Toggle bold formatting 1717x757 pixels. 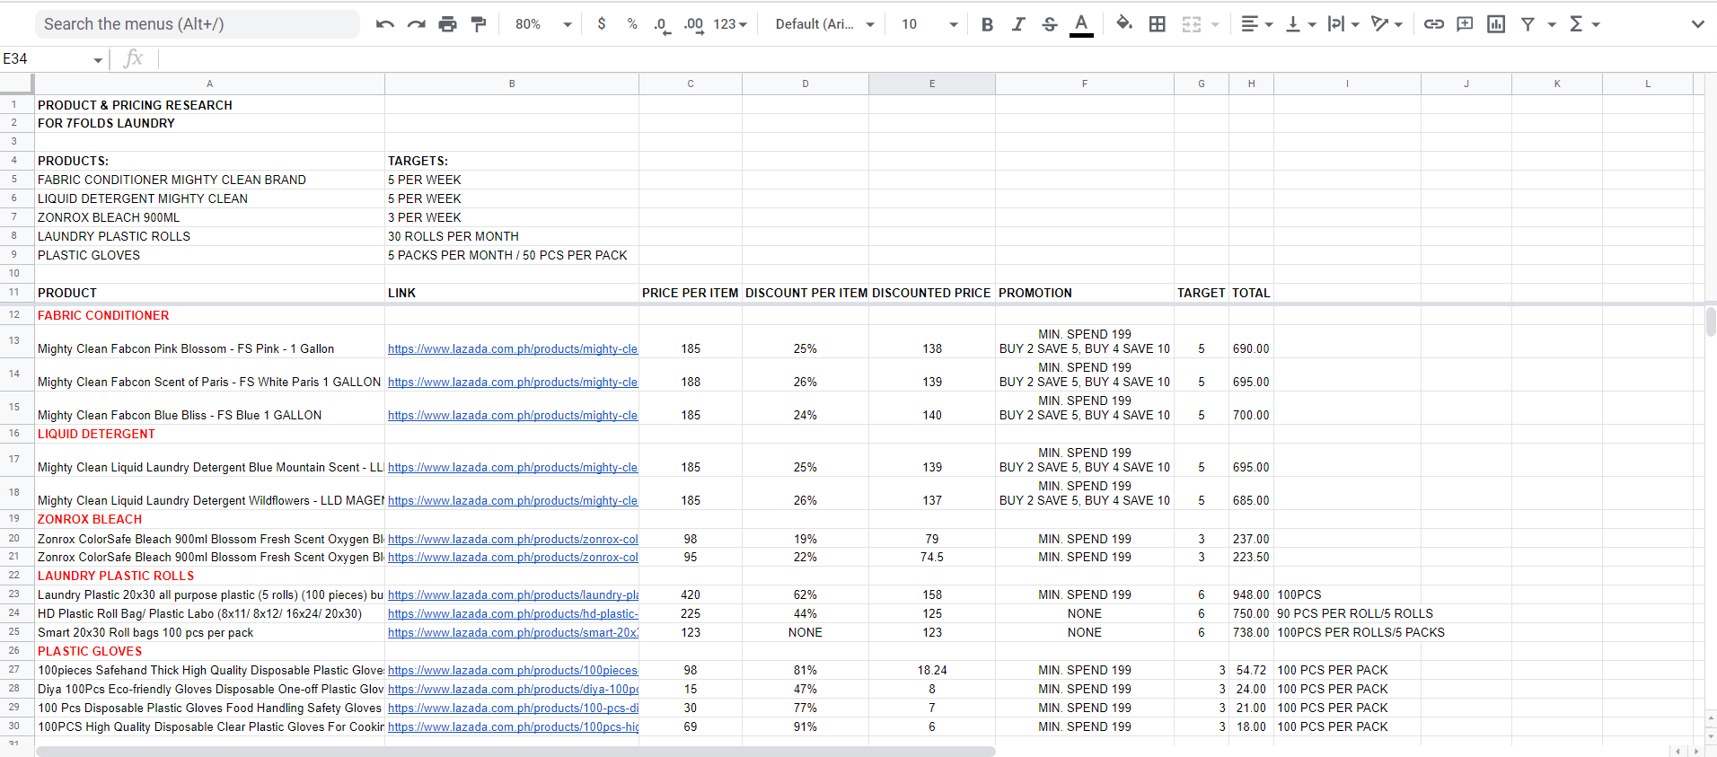tap(987, 24)
